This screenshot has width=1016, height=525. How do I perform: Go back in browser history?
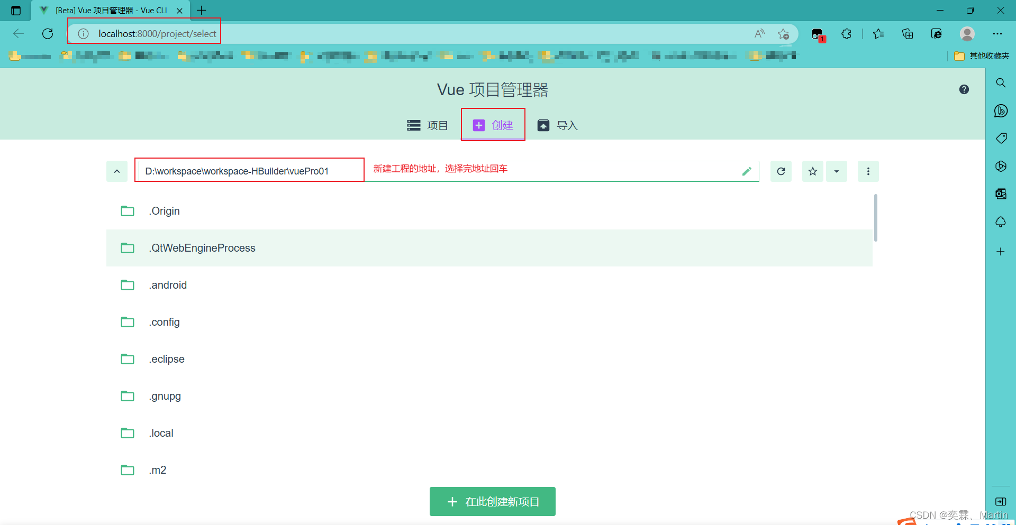click(x=19, y=34)
